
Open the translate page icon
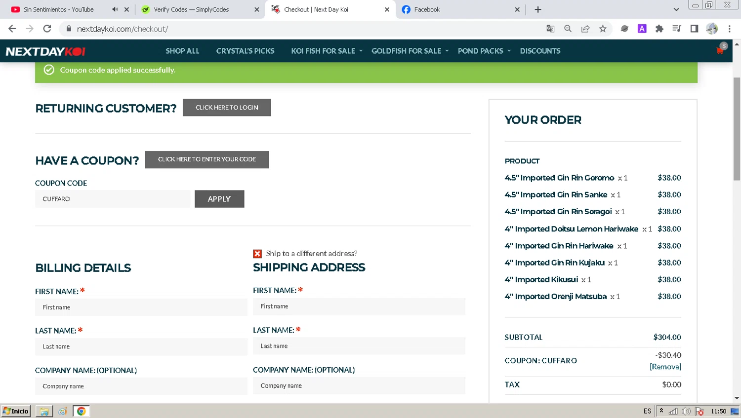tap(550, 29)
